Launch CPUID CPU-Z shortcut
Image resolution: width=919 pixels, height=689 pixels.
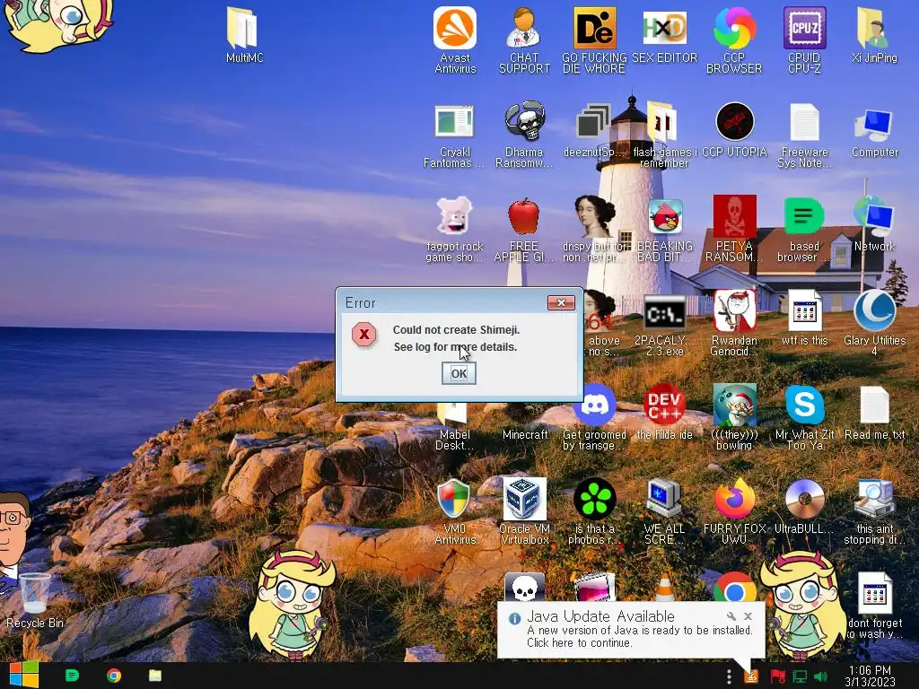[x=804, y=39]
